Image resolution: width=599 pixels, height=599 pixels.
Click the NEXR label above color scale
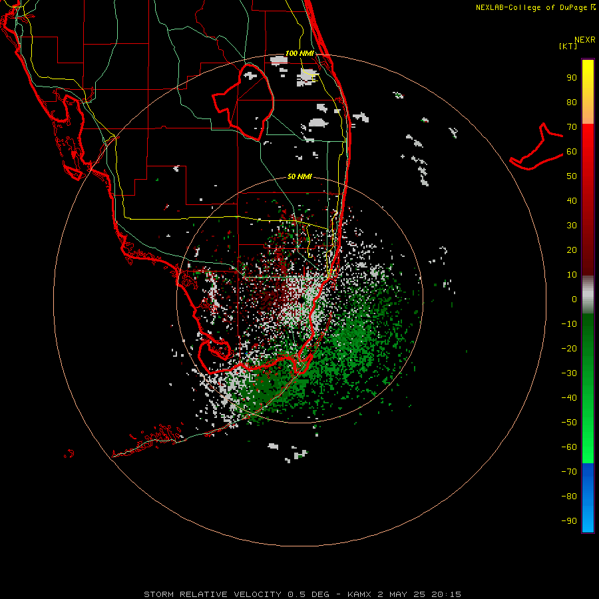pyautogui.click(x=585, y=40)
